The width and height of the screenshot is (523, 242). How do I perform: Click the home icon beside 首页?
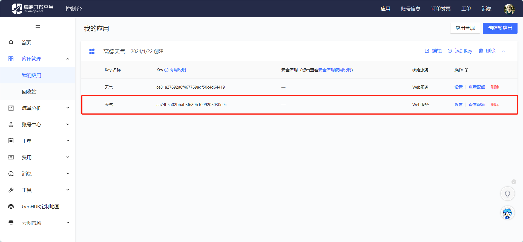point(11,42)
